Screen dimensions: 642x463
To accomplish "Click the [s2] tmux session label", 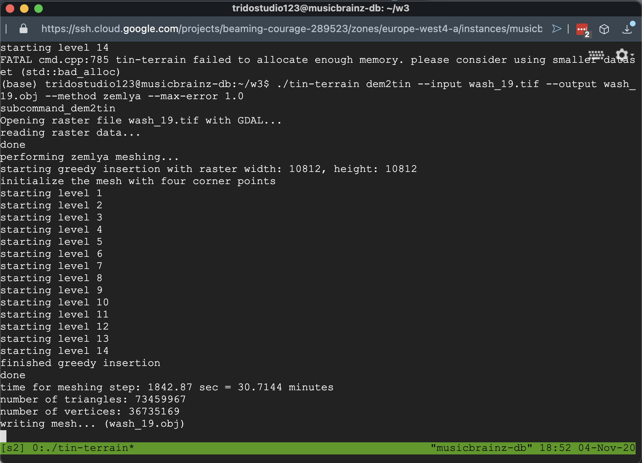I will pos(13,448).
